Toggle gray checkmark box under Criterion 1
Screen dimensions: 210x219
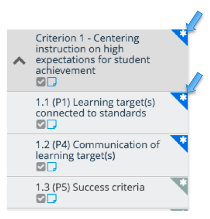41,81
